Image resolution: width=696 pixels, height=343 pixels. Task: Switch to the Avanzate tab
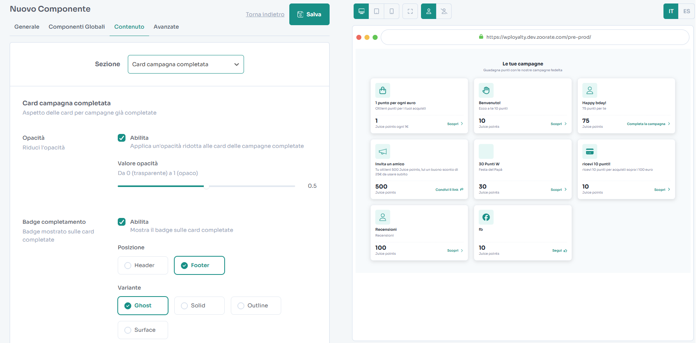click(x=166, y=27)
